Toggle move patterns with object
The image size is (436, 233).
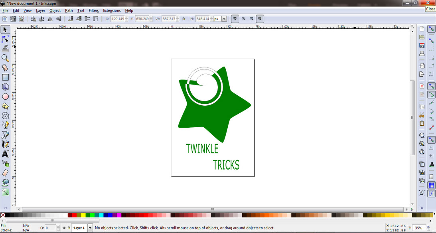(260, 19)
